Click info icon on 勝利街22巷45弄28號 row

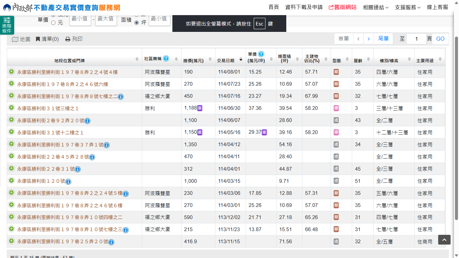[92, 157]
